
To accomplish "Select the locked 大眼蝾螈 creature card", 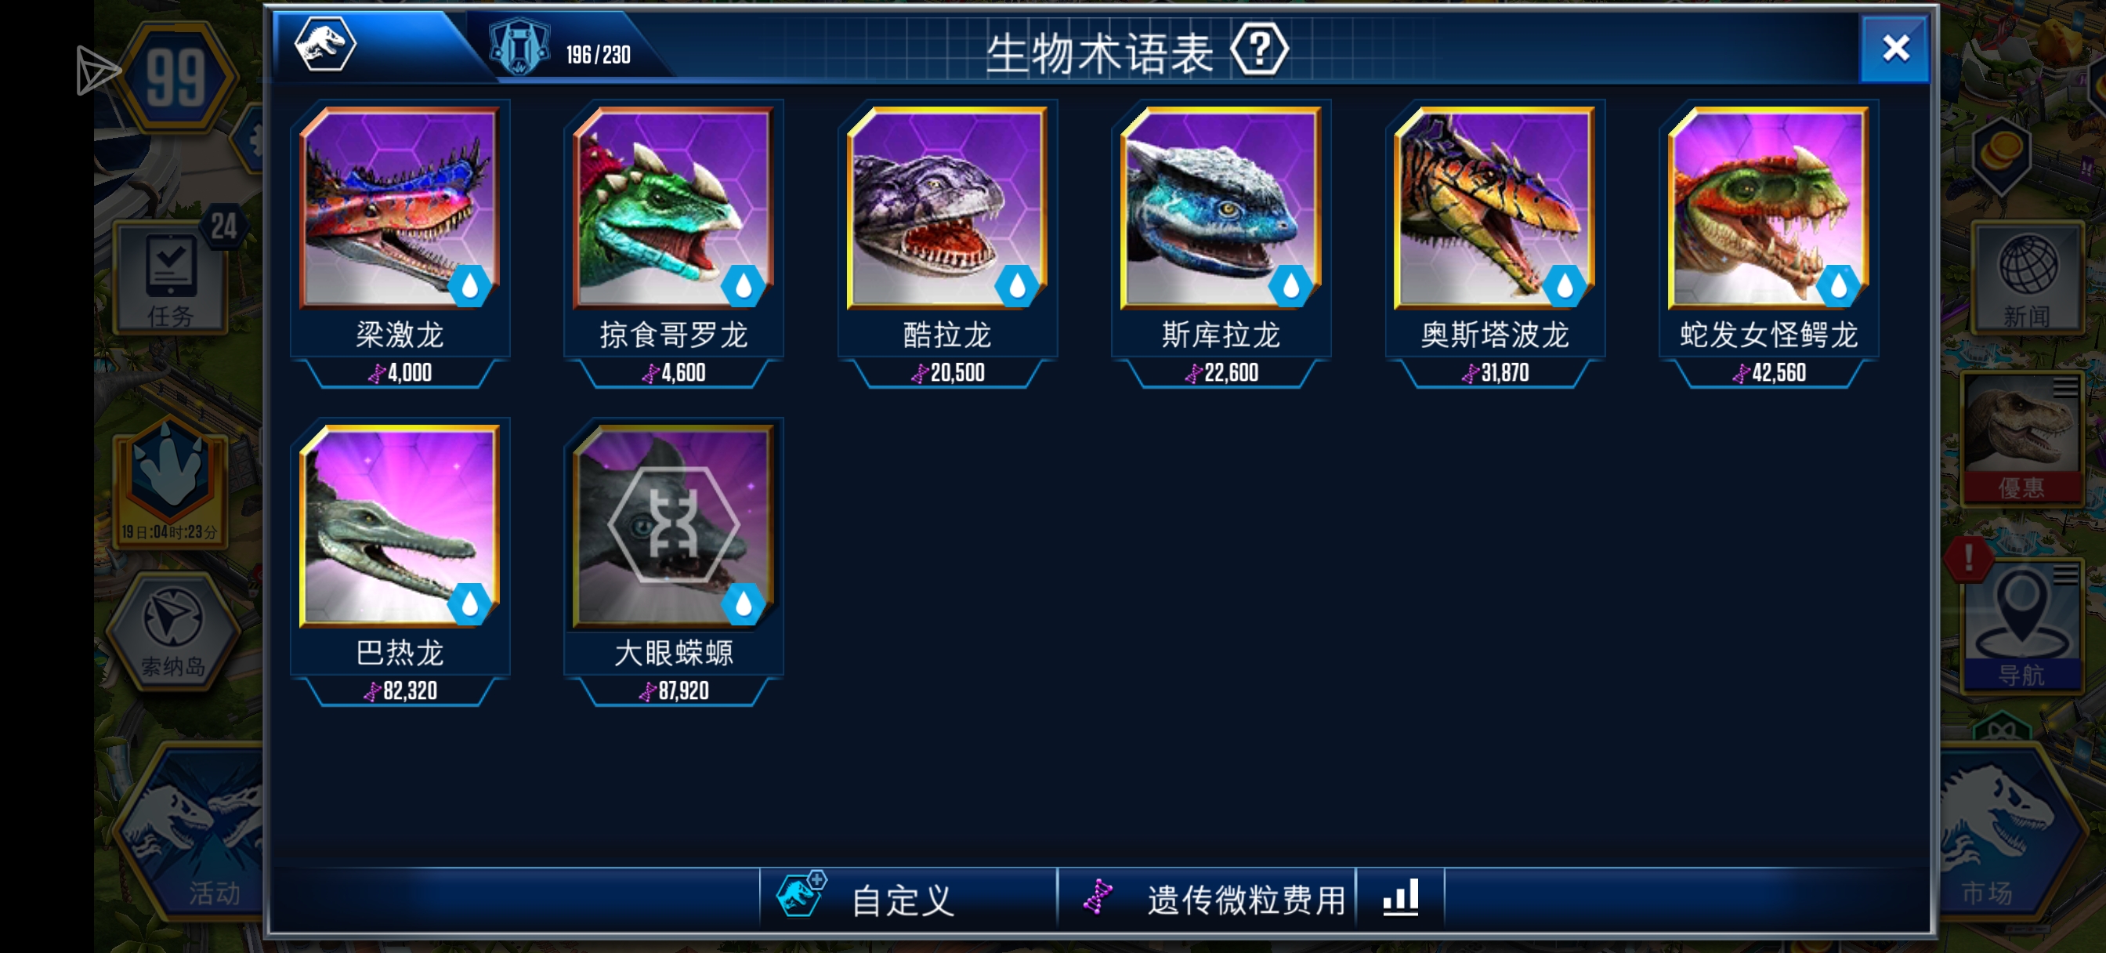I will pyautogui.click(x=674, y=562).
